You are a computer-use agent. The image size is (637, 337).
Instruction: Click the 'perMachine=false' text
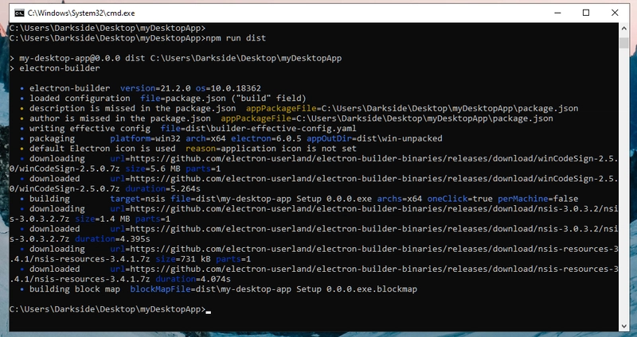coord(538,199)
